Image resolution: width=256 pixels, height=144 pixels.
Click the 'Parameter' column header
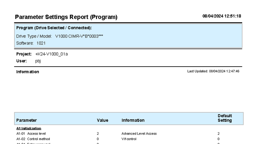pyautogui.click(x=26, y=120)
